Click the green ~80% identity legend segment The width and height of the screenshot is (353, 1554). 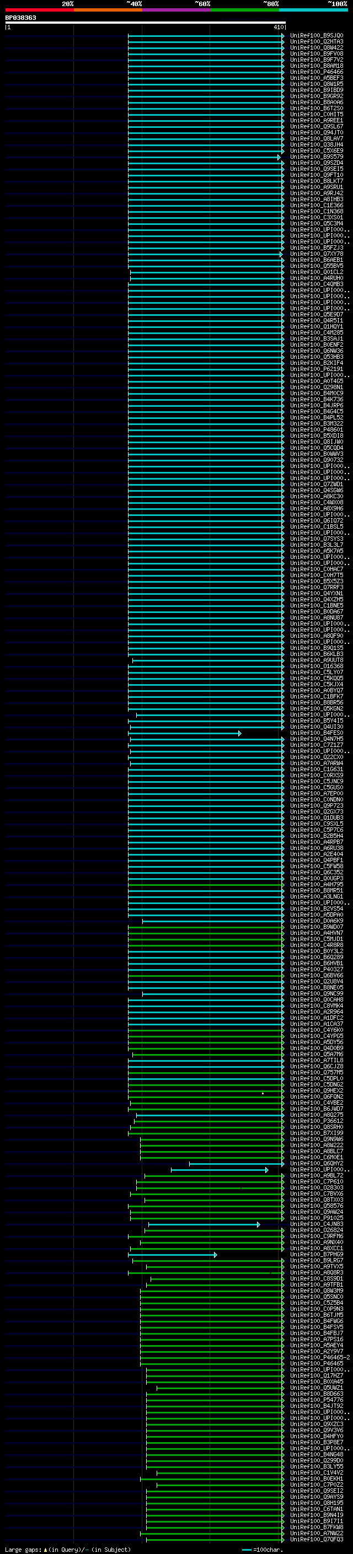click(245, 10)
